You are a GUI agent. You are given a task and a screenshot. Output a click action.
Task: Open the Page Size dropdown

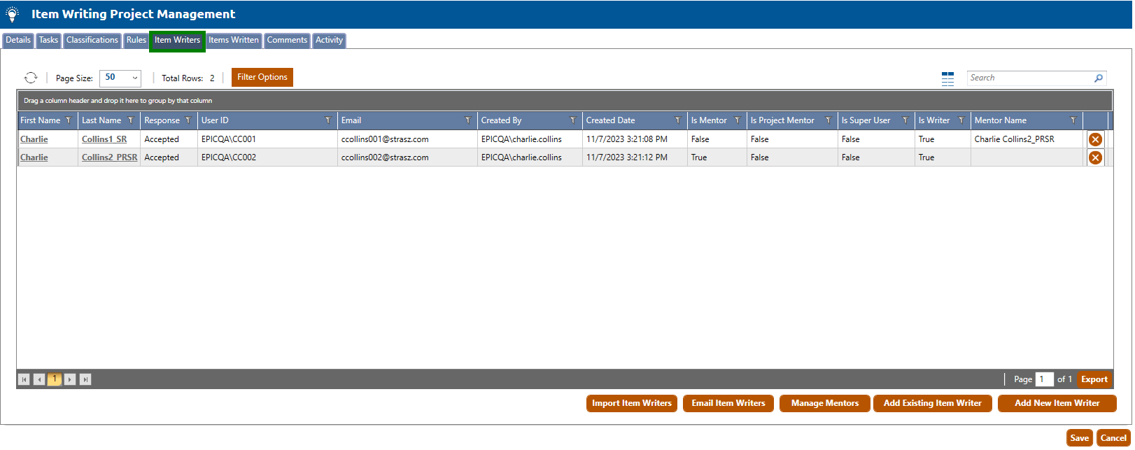pos(120,78)
